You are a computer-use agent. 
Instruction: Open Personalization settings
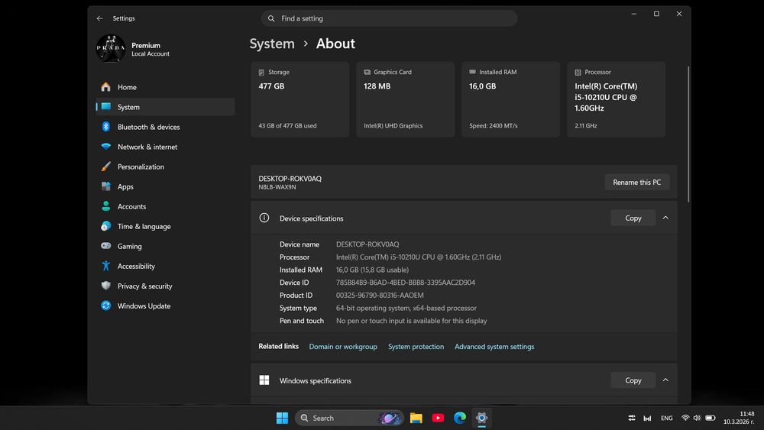coord(165,167)
